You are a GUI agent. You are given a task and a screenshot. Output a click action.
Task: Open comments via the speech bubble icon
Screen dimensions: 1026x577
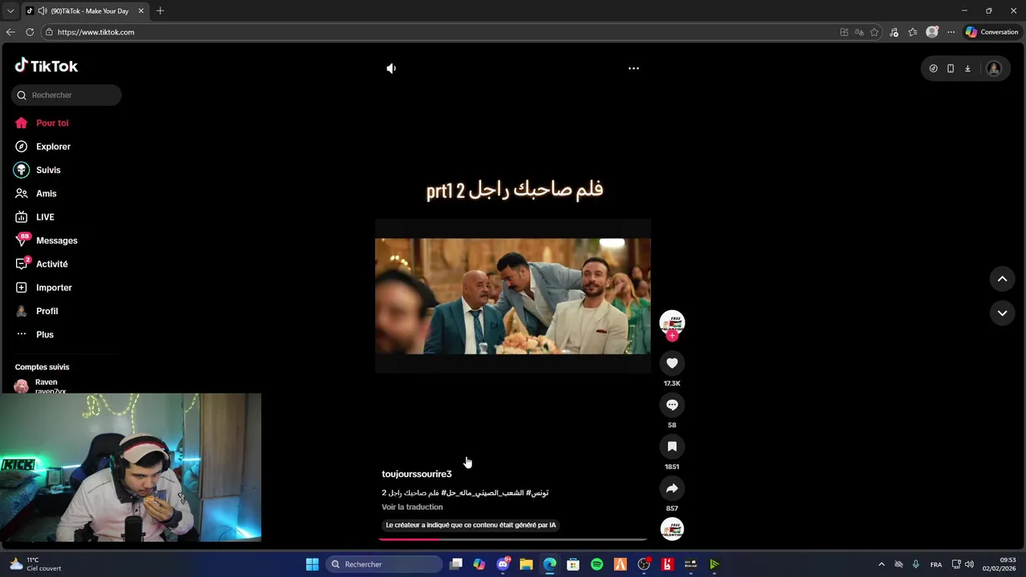pos(672,405)
